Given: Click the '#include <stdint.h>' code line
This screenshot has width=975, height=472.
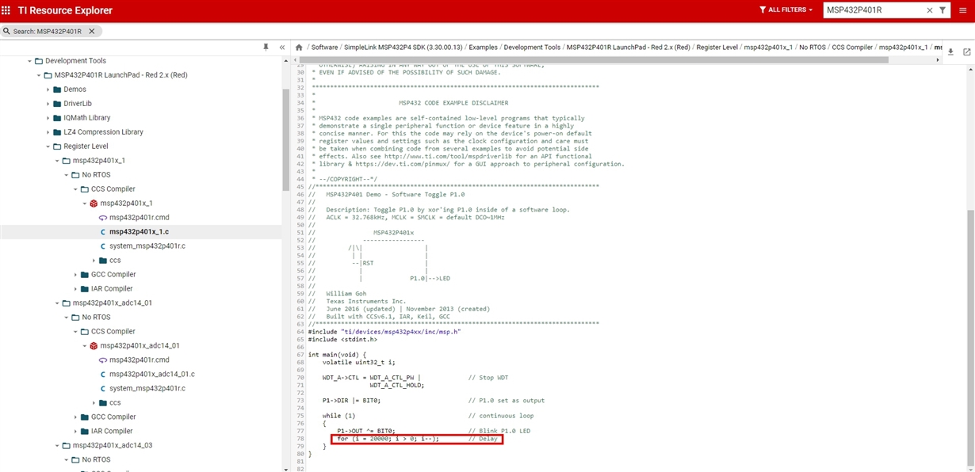Looking at the screenshot, I should coord(344,339).
